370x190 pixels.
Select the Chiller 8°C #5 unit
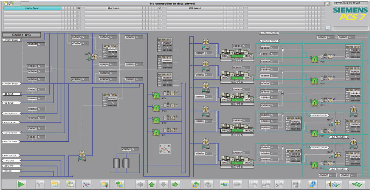tap(237, 54)
